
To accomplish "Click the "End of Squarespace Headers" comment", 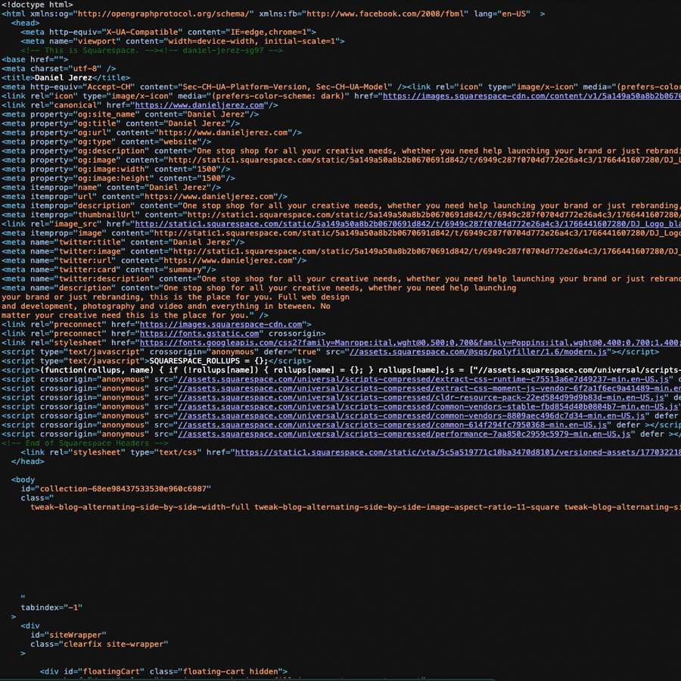I will click(85, 443).
